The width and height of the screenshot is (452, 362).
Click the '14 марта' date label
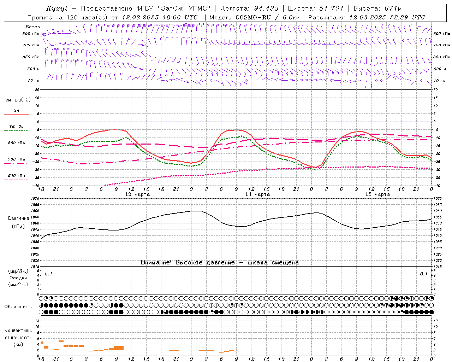(x=257, y=194)
